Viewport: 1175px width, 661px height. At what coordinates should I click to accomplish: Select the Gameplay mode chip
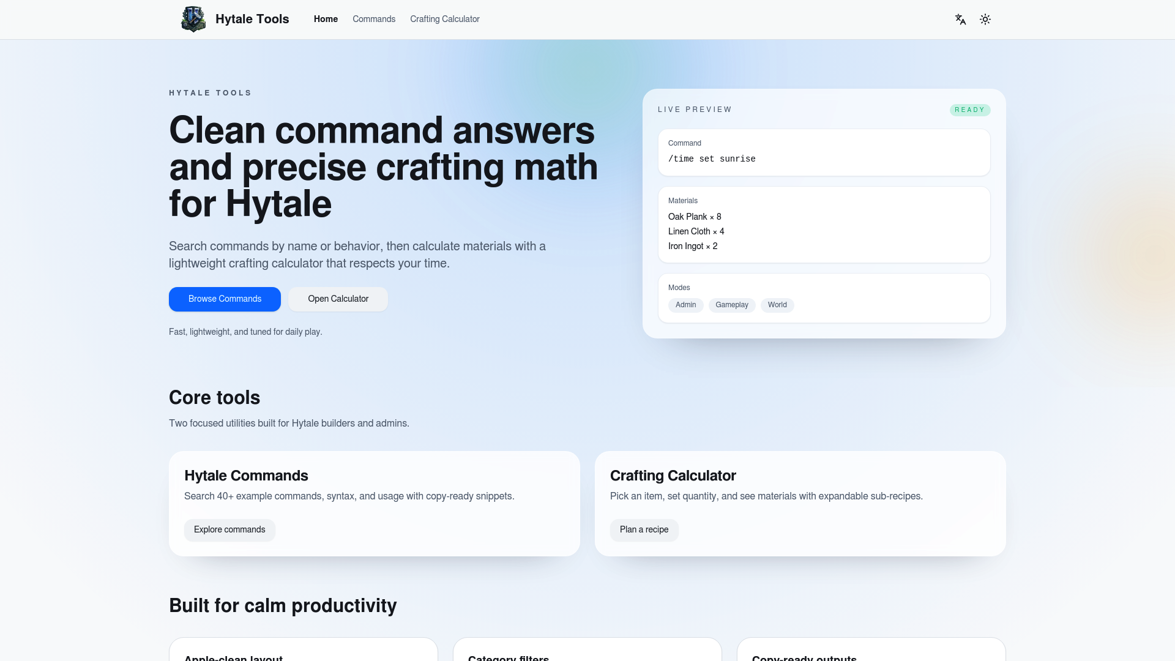(x=732, y=305)
